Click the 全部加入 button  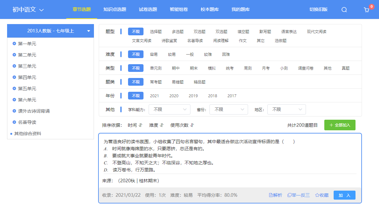pos(340,125)
